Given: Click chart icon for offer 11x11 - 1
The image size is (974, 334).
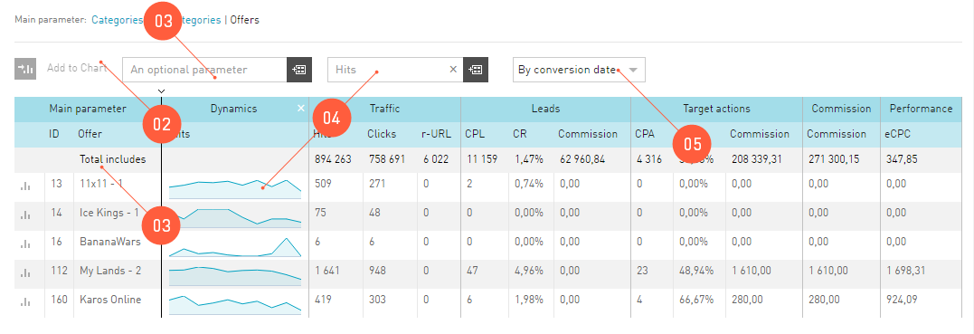Looking at the screenshot, I should coord(25,186).
